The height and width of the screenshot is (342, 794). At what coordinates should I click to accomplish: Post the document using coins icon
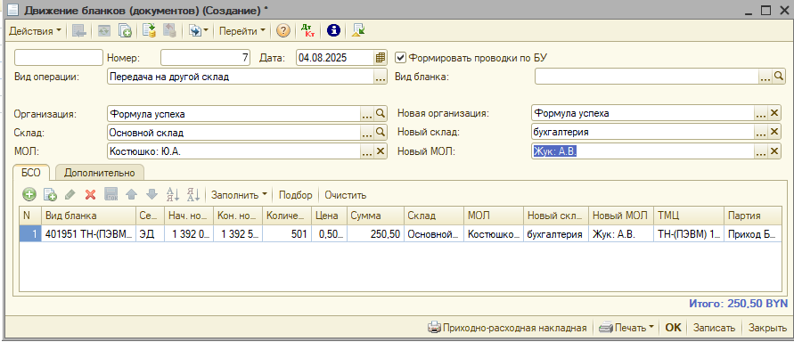(149, 31)
